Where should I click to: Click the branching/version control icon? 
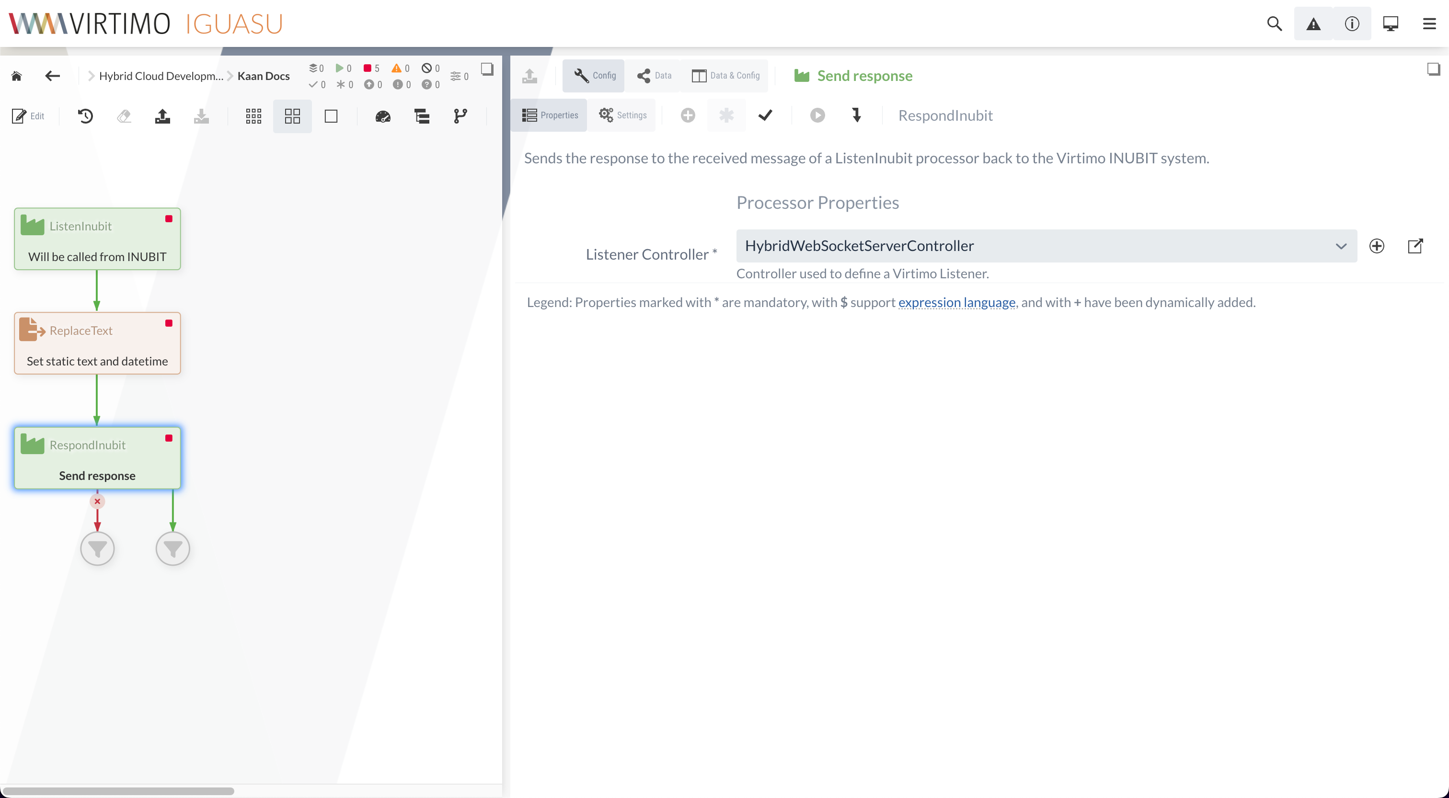tap(459, 116)
